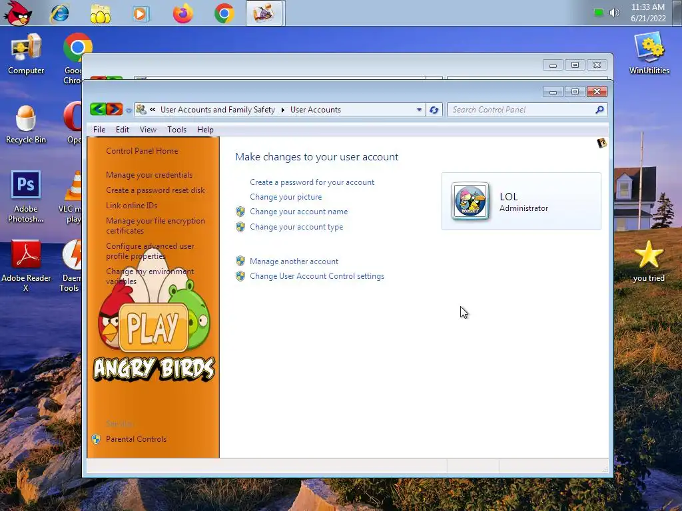Click the taskbar clock showing 11:33 AM
Image resolution: width=682 pixels, height=511 pixels.
pos(648,13)
